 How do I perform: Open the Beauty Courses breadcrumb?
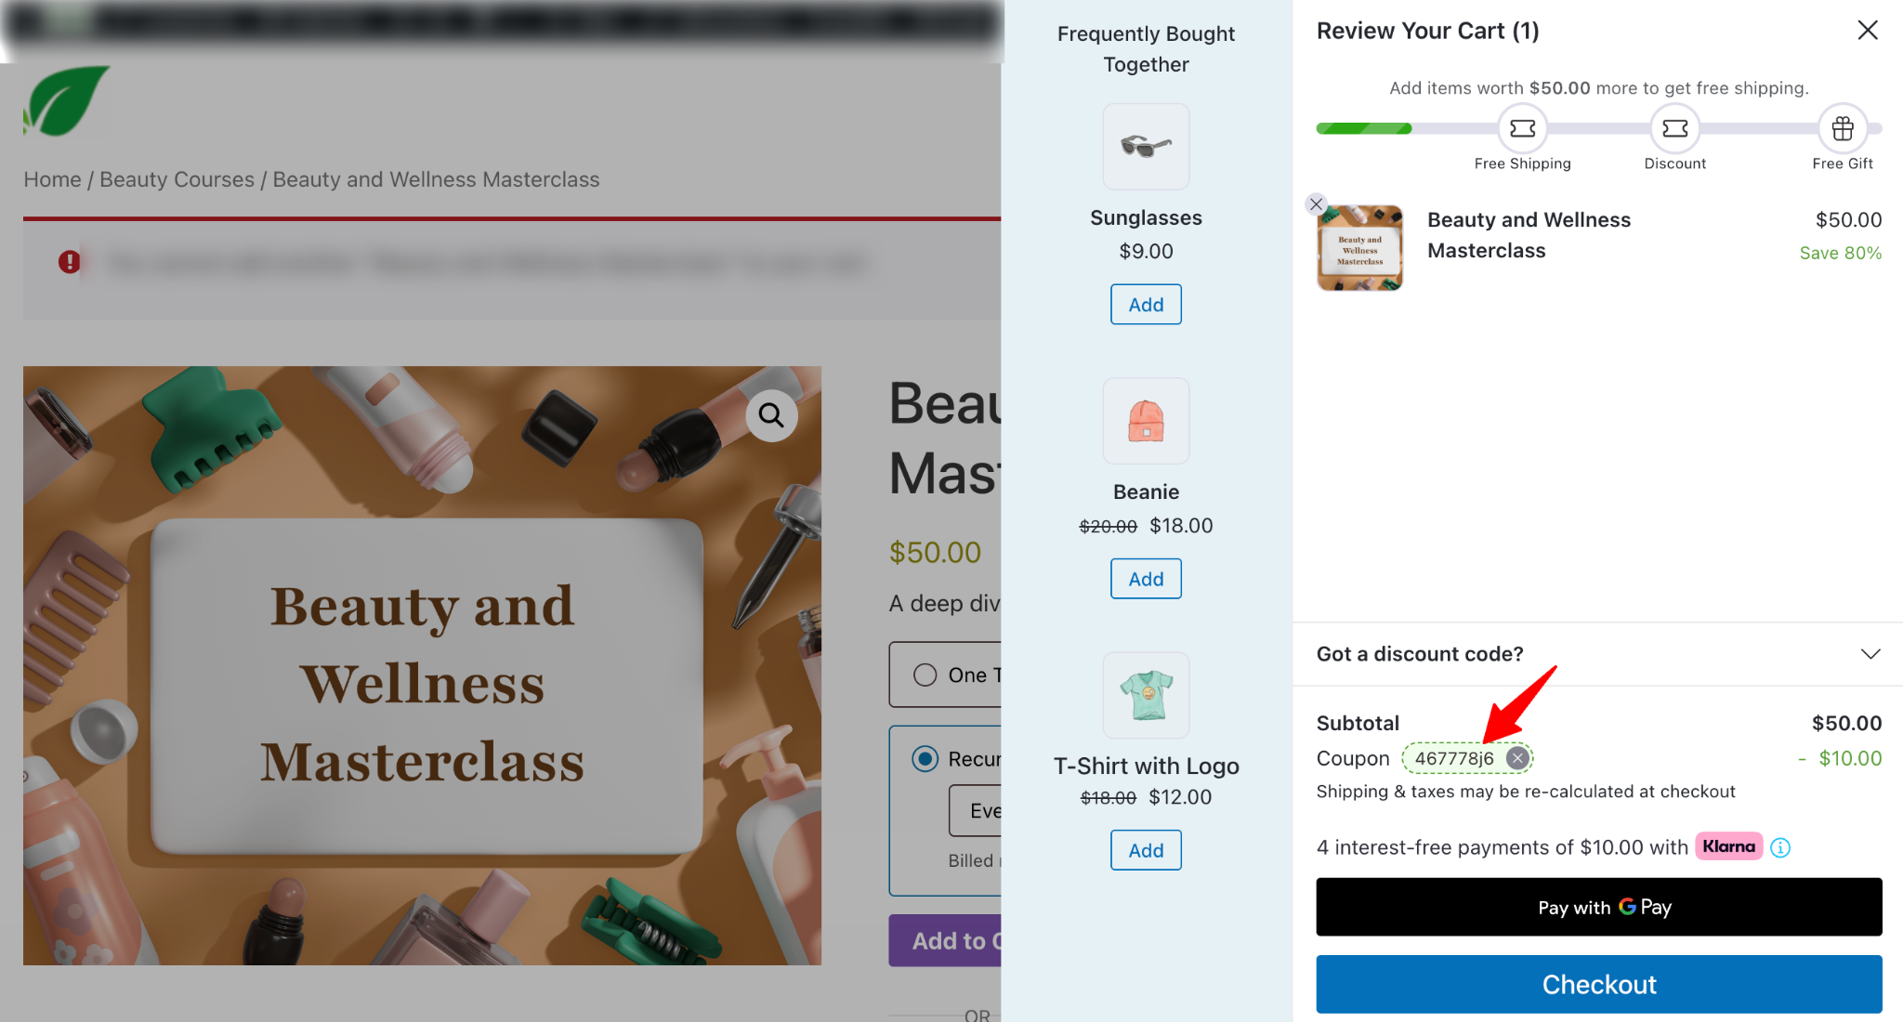177,179
